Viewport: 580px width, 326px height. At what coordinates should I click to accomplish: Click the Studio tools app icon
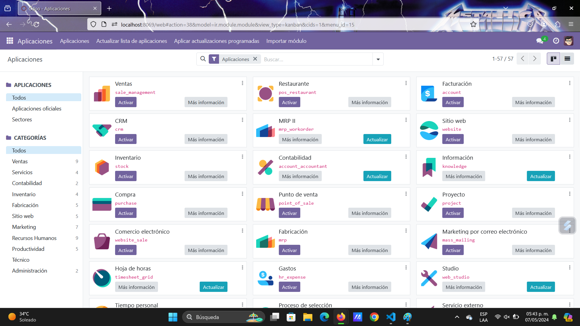point(429,278)
